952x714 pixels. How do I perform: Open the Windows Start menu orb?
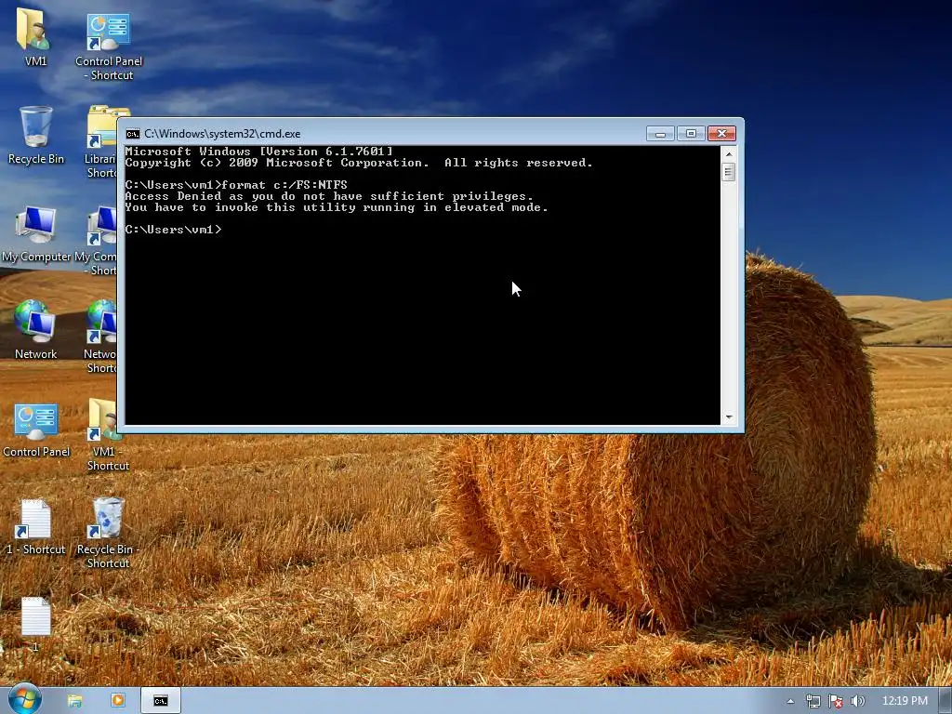[x=24, y=700]
